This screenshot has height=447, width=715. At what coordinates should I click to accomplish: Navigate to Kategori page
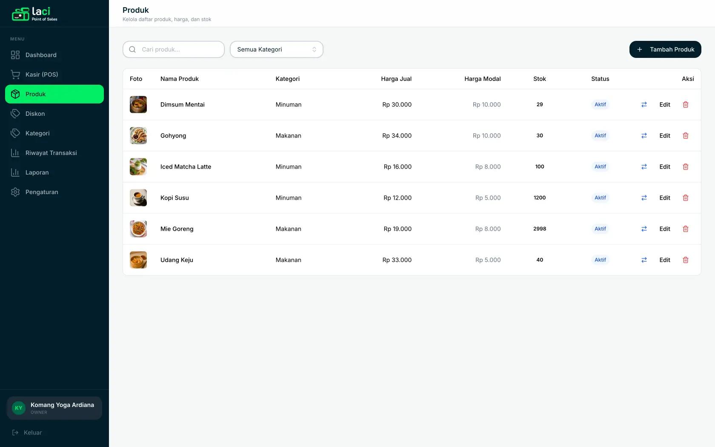(54, 133)
